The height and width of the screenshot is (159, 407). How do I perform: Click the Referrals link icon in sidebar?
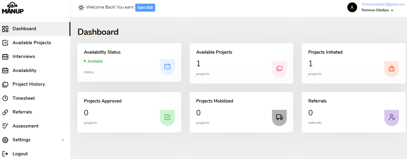click(x=5, y=112)
